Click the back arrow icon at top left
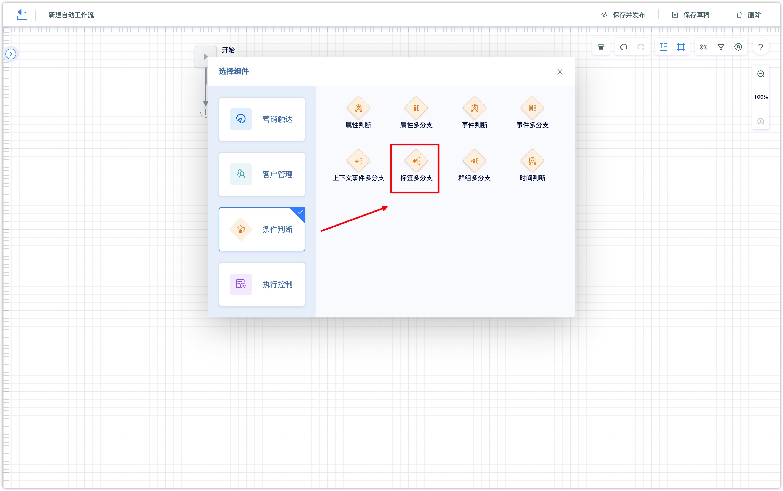The width and height of the screenshot is (783, 491). point(22,15)
